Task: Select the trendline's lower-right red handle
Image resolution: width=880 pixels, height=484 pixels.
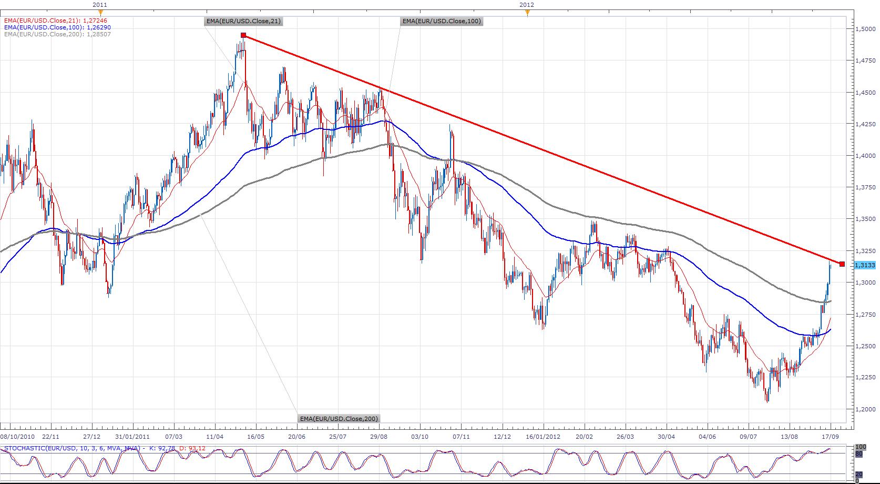Action: point(842,264)
